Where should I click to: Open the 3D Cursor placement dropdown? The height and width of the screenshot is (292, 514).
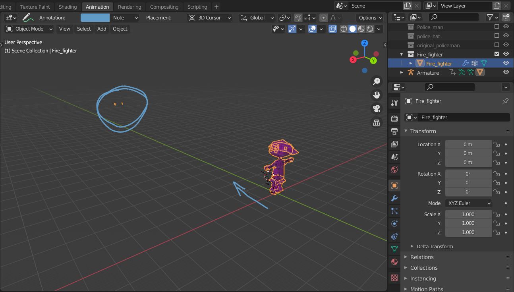(210, 17)
